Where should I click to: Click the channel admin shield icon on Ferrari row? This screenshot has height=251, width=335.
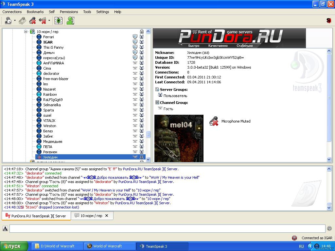135,37
